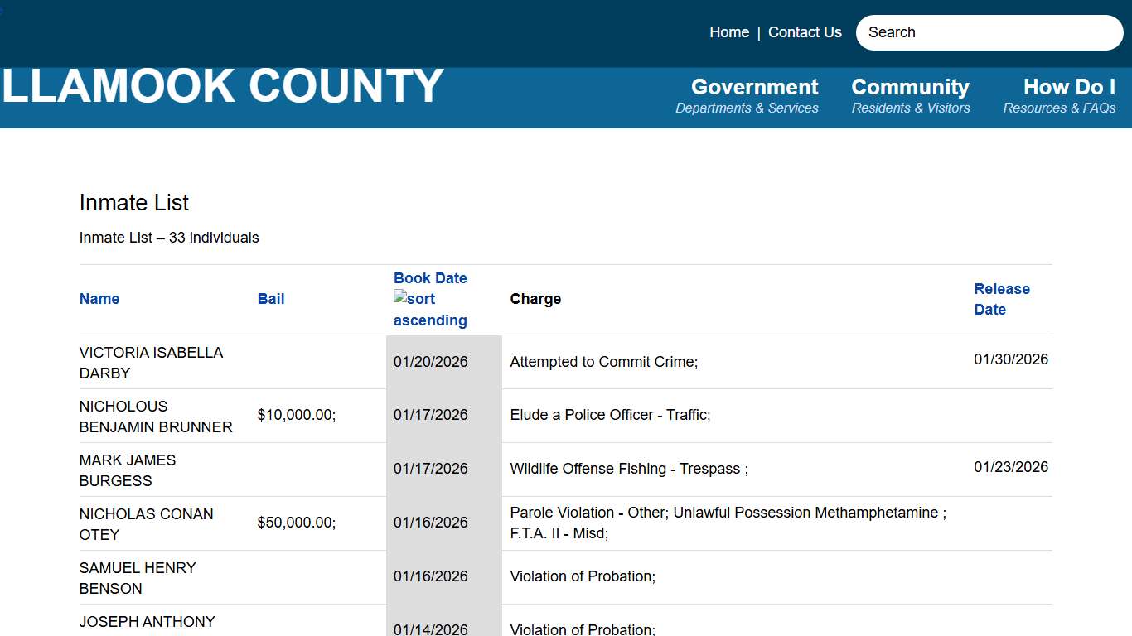Select the $50,000.00 bail amount for OTEY
Viewport: 1132px width, 636px height.
[x=296, y=523]
